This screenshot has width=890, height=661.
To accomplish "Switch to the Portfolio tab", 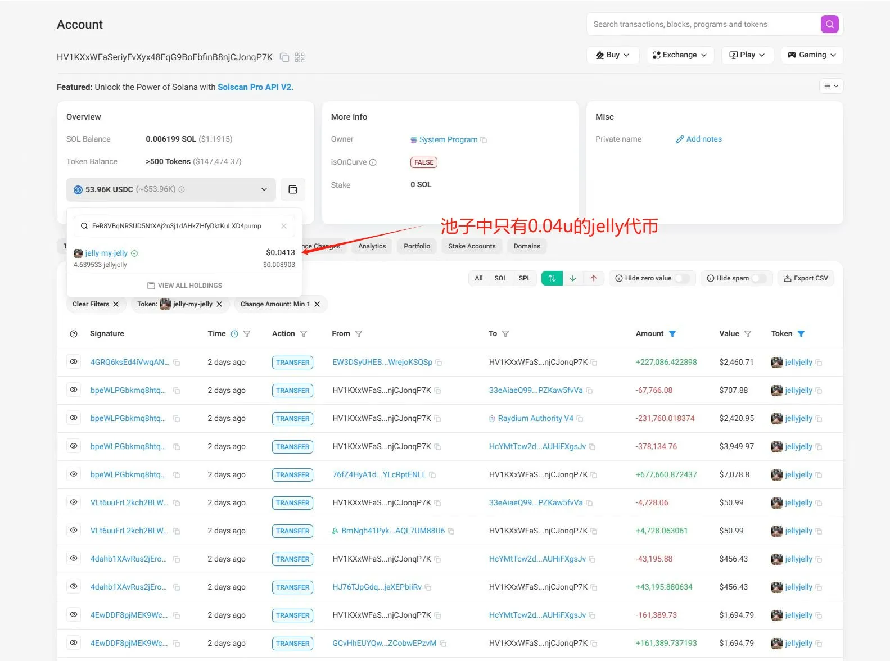I will tap(417, 246).
